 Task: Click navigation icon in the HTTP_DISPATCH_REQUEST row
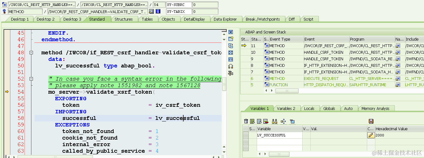coord(398,85)
